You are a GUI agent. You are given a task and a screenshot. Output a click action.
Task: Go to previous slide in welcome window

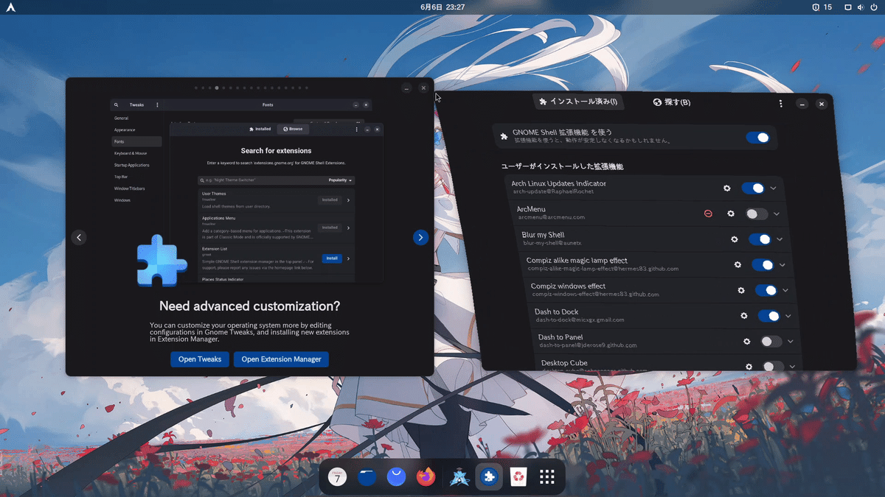coord(79,237)
